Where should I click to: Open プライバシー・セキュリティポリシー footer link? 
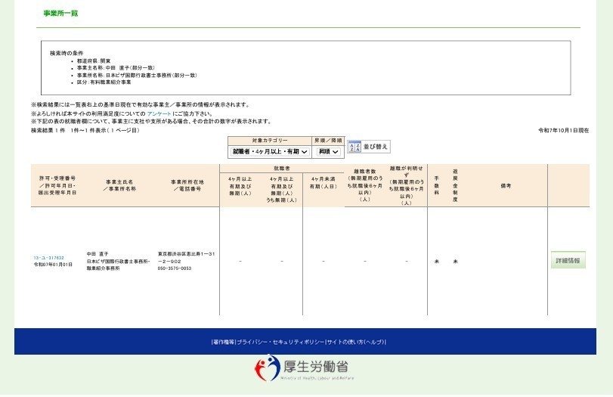click(x=280, y=342)
